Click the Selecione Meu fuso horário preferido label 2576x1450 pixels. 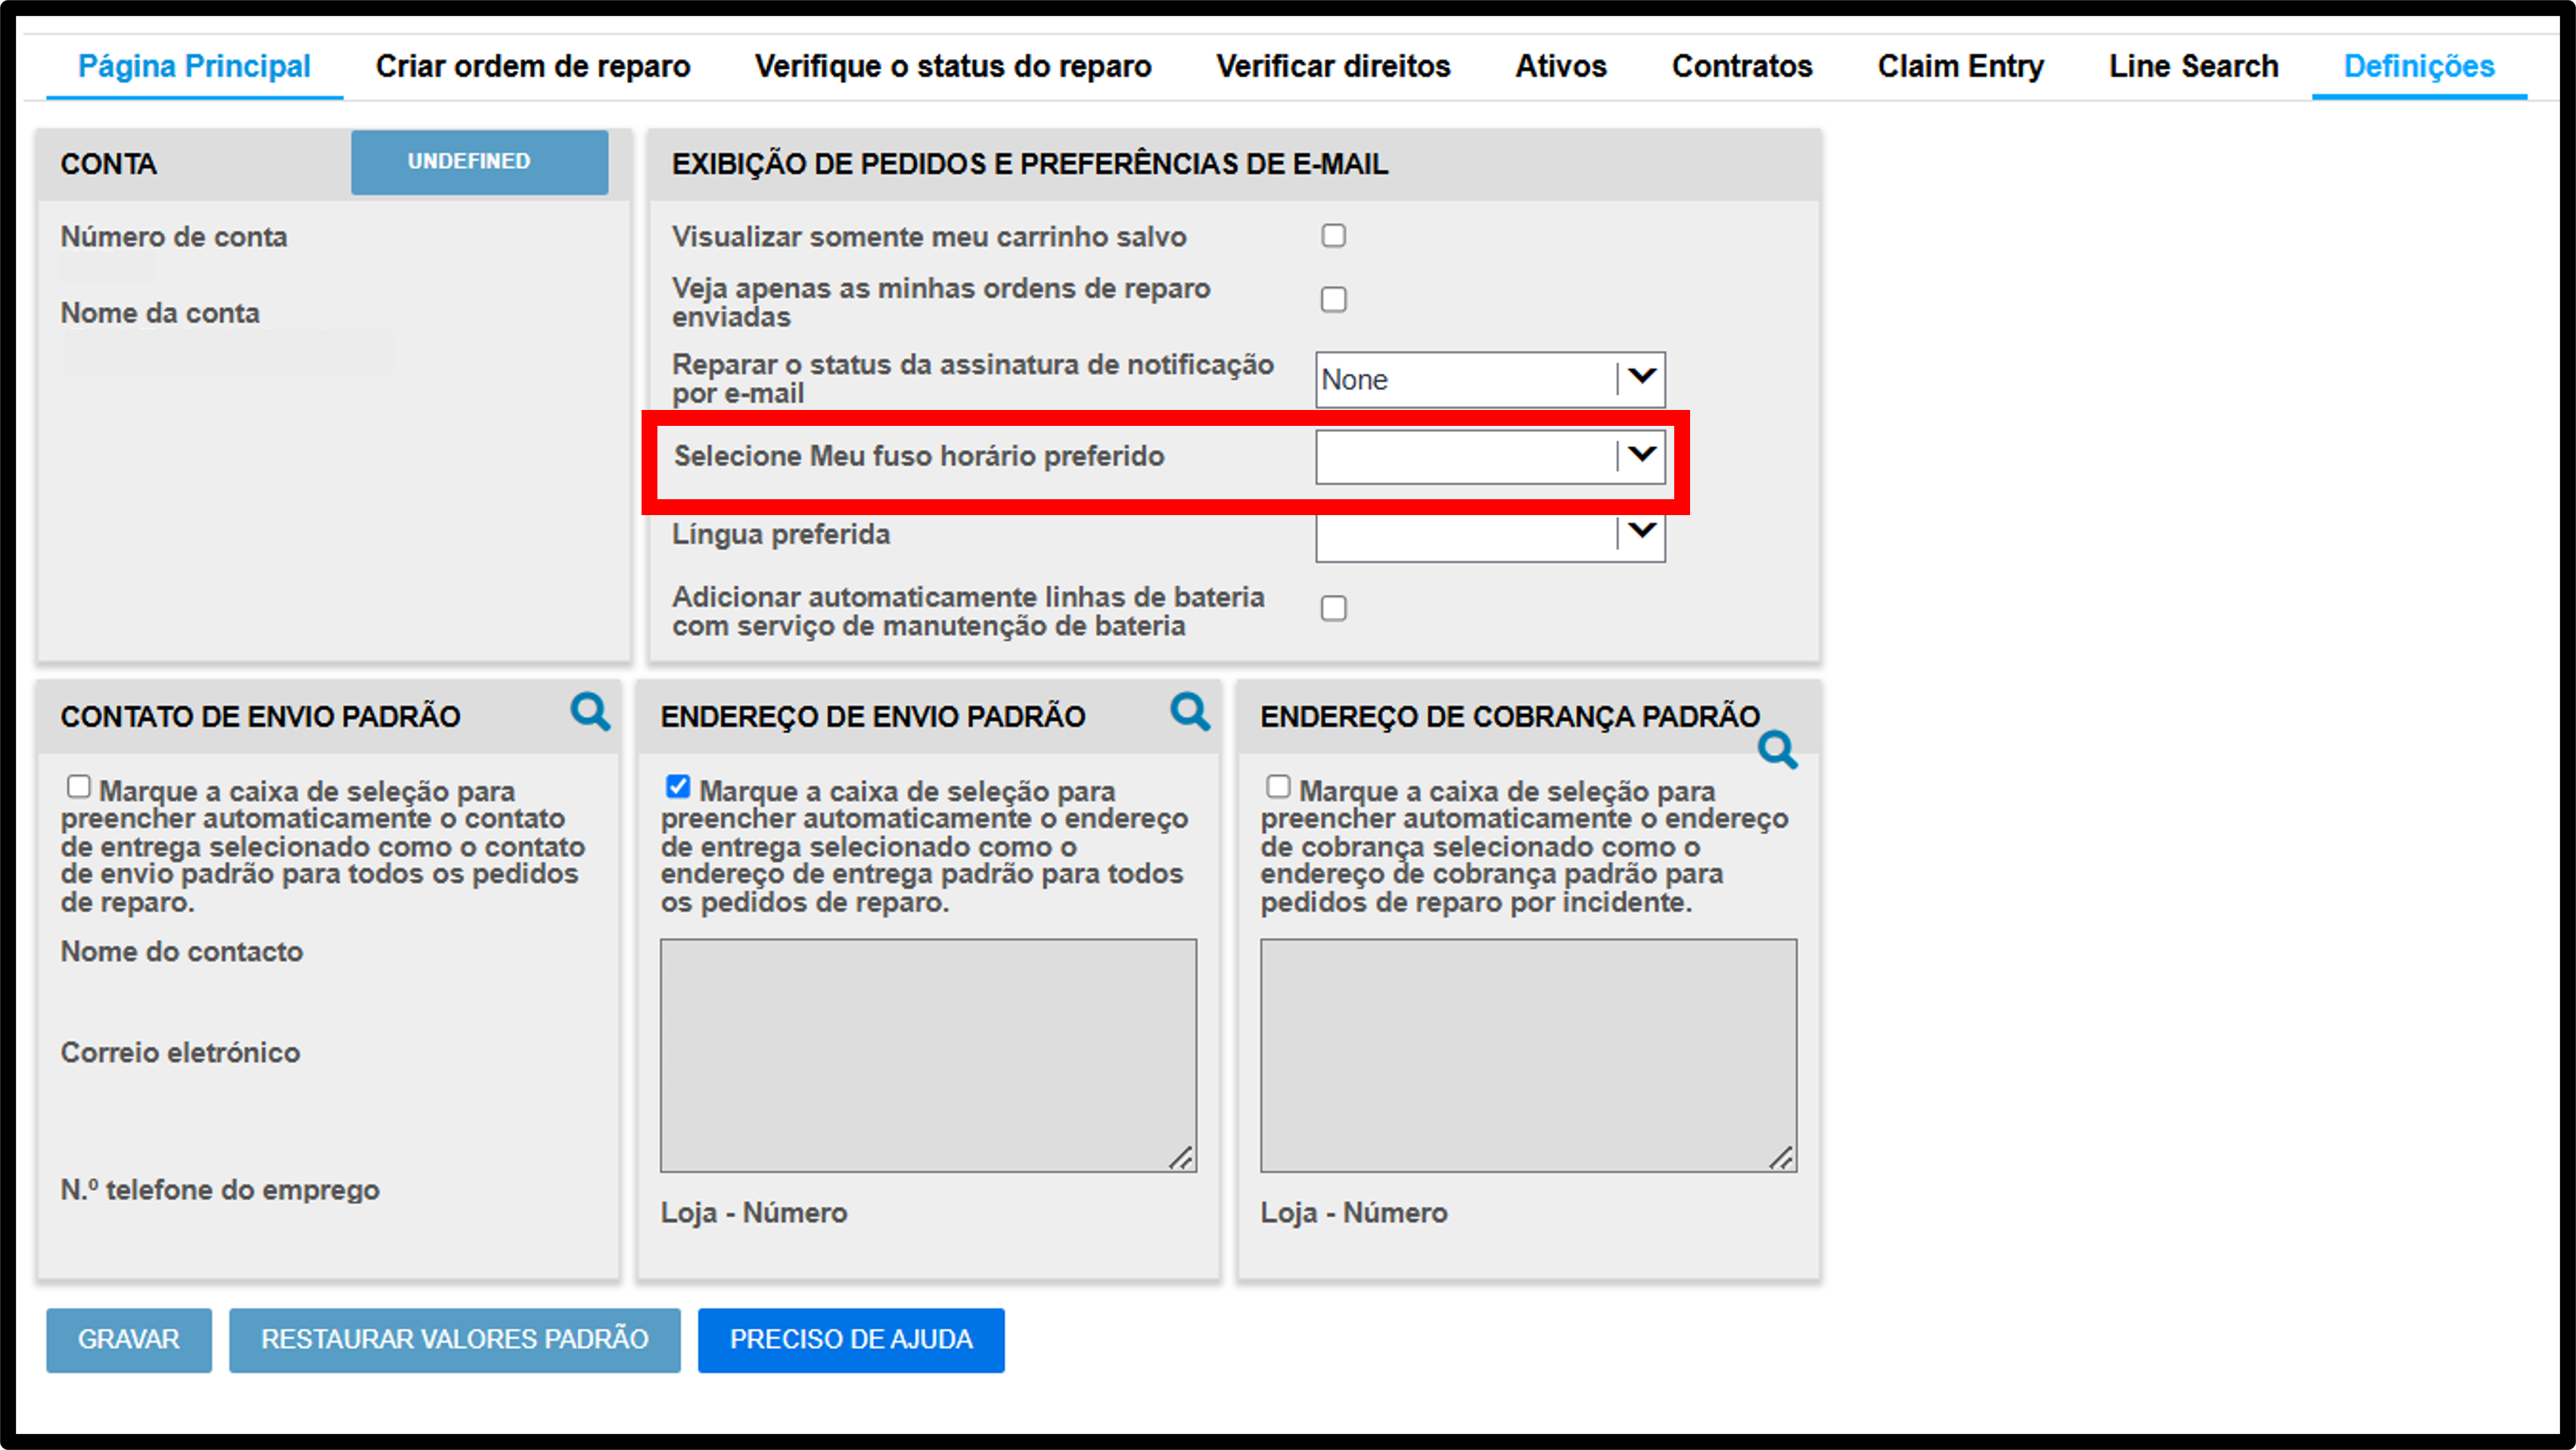pyautogui.click(x=919, y=456)
